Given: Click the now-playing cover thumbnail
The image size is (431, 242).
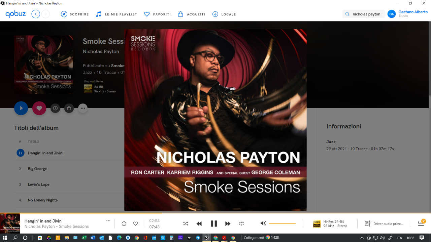Looking at the screenshot, I should (x=10, y=224).
